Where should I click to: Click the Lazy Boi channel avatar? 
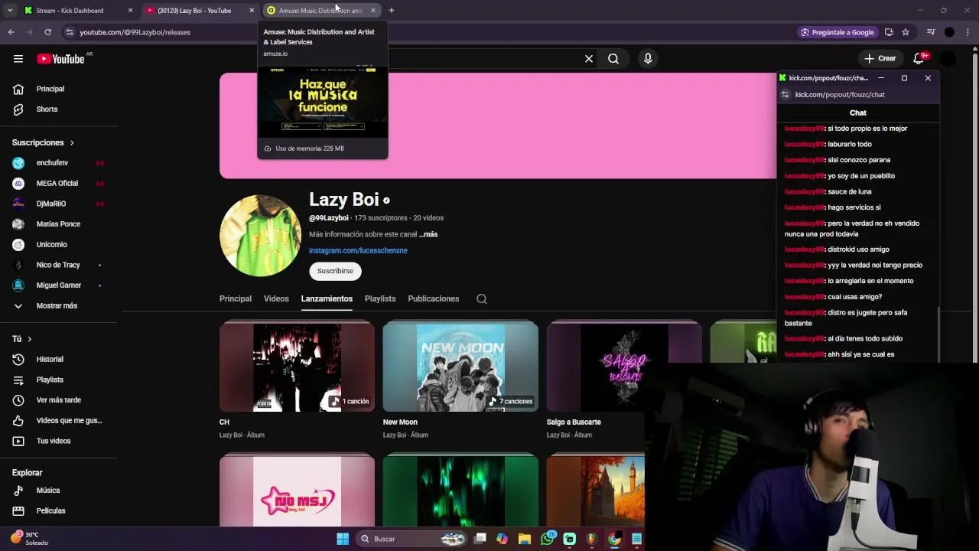[x=260, y=236]
